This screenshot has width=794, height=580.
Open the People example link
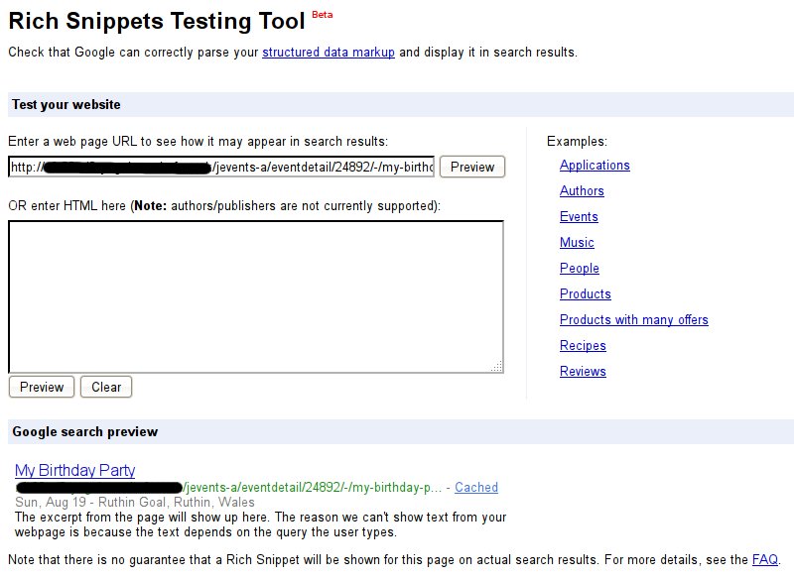580,269
